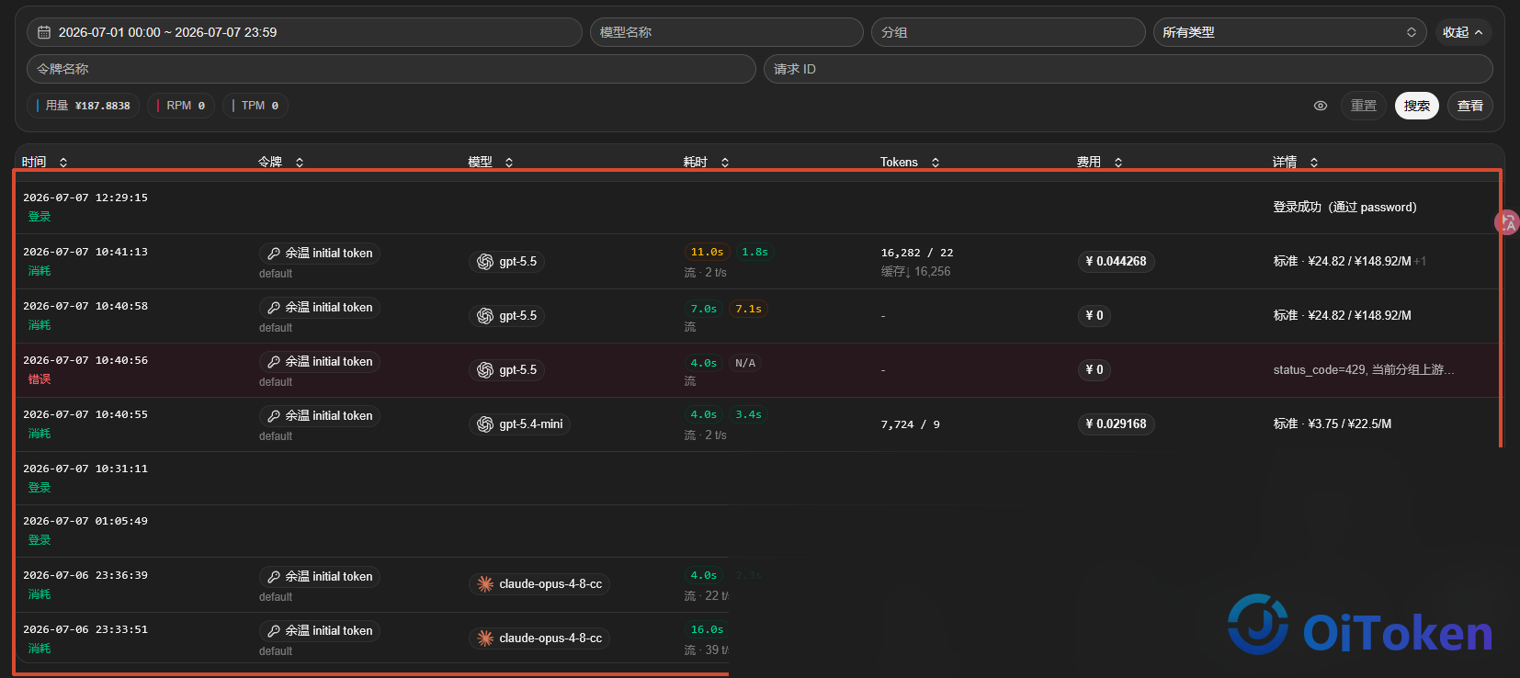This screenshot has height=678, width=1520.
Task: Click the ¥ 0.044268 cost tag
Action: coord(1116,262)
